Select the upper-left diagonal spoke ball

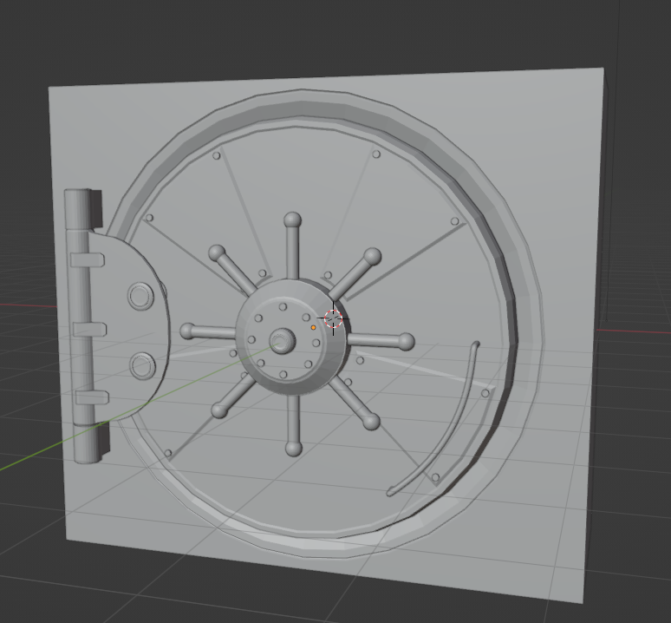pos(217,253)
